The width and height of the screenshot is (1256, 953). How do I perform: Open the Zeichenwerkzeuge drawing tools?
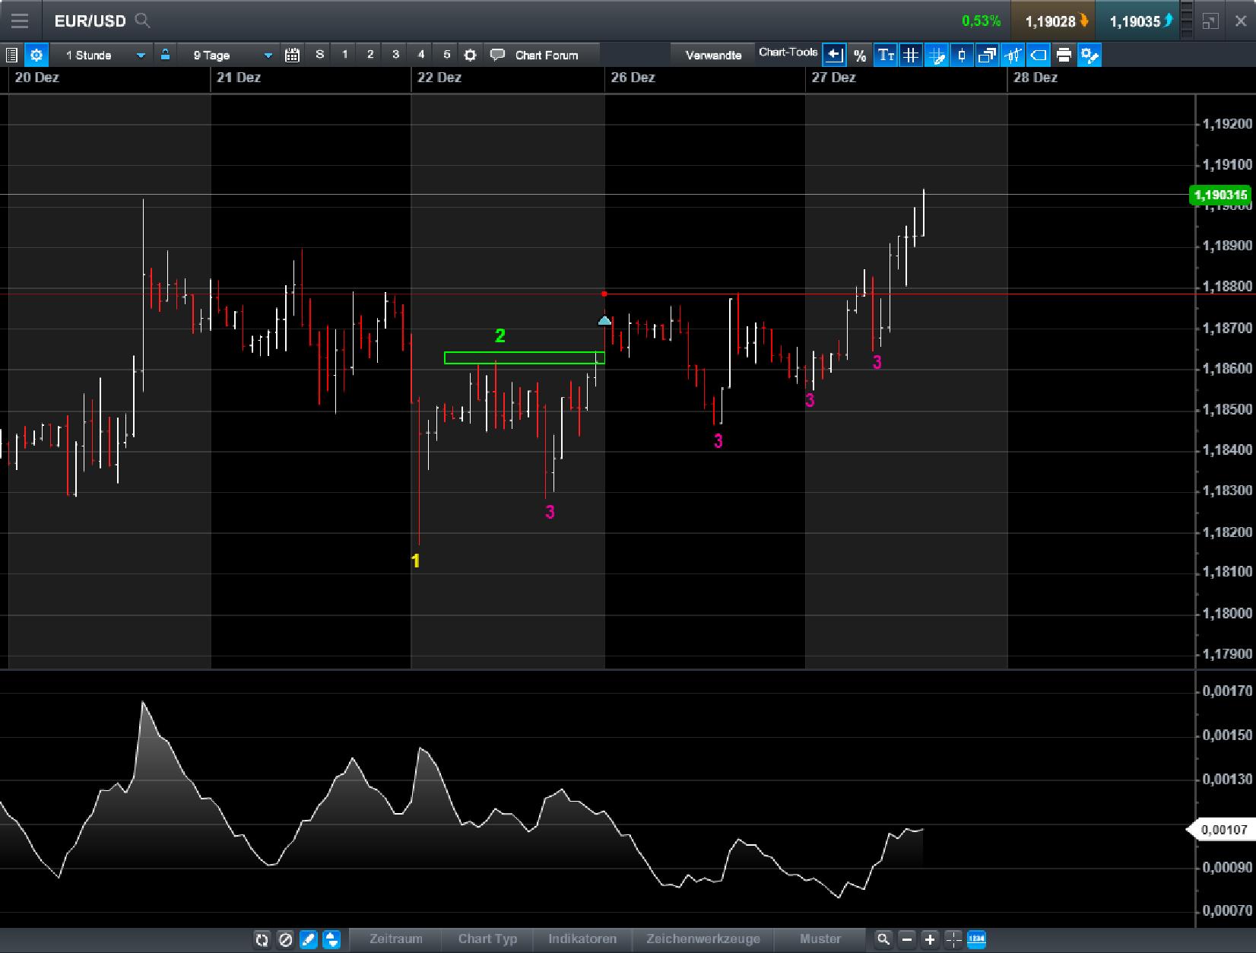(703, 939)
